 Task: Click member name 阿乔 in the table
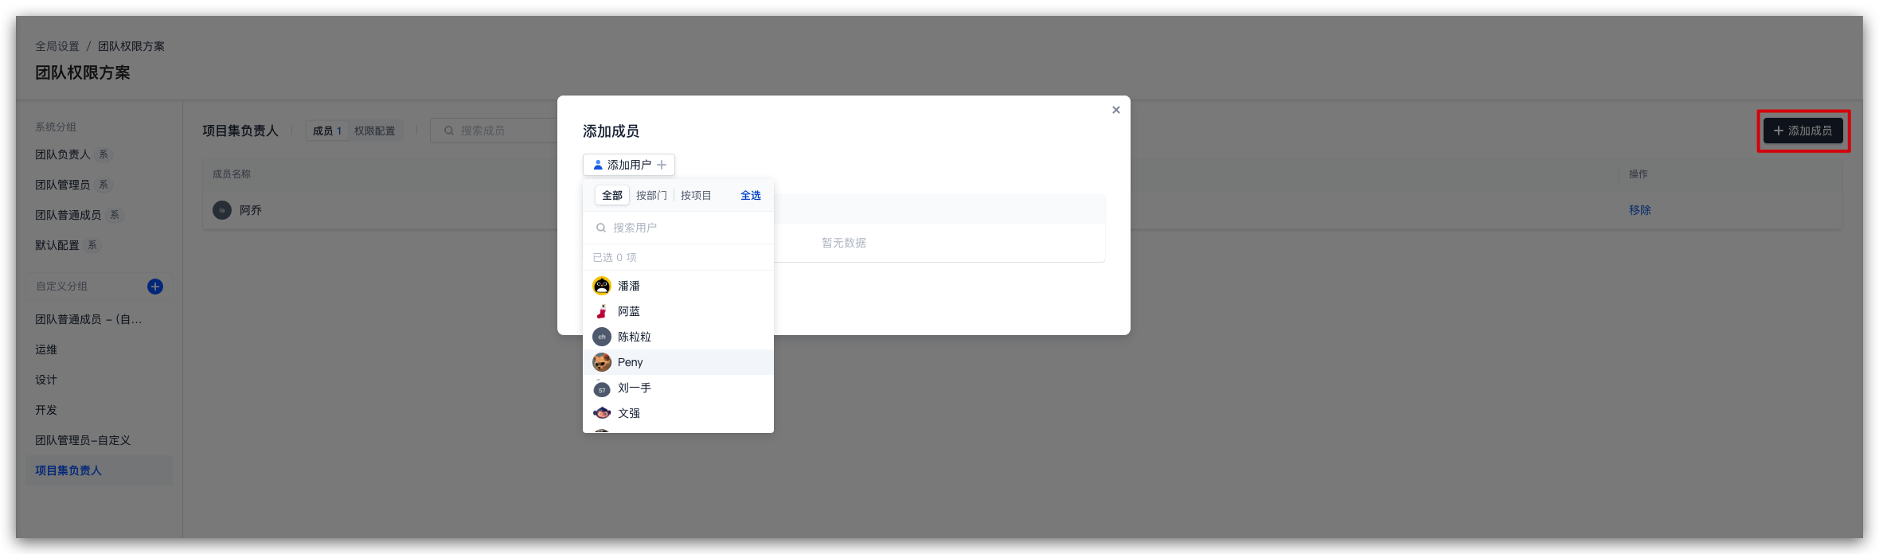pyautogui.click(x=251, y=210)
